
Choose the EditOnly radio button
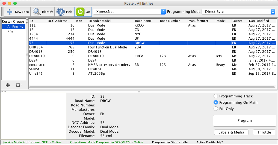pos(216,109)
